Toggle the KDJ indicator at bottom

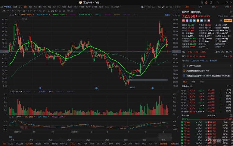(x=79, y=144)
